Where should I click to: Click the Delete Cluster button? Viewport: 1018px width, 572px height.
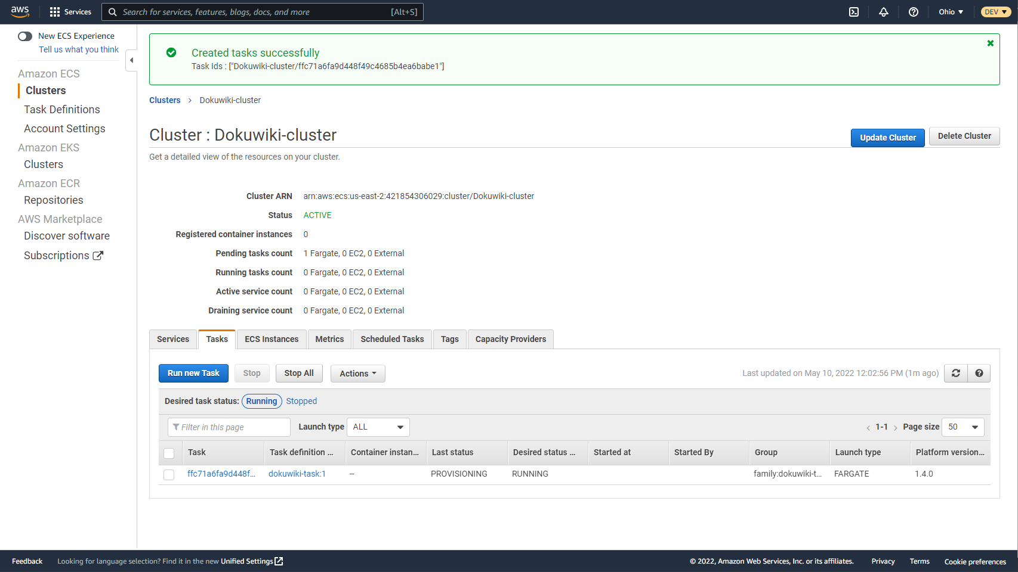click(x=964, y=136)
